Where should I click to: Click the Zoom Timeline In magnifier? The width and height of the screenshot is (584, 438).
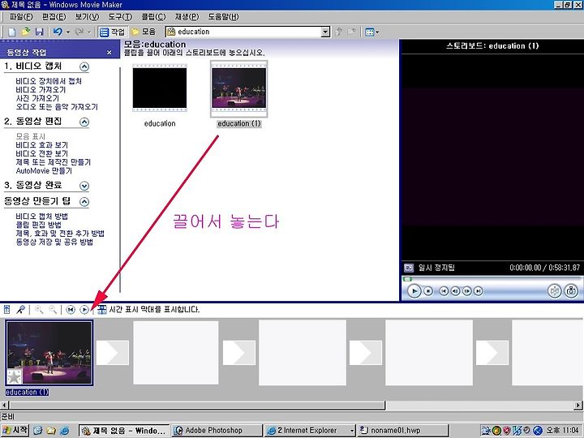pyautogui.click(x=39, y=310)
